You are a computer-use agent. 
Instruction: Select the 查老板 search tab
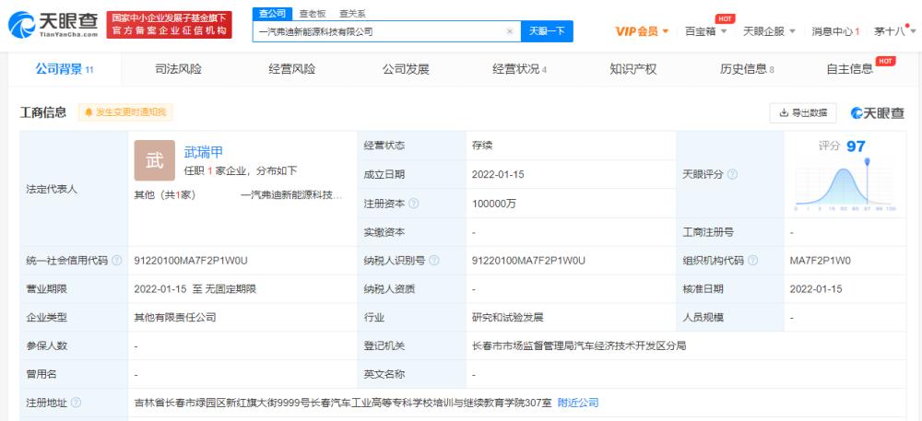coord(313,14)
